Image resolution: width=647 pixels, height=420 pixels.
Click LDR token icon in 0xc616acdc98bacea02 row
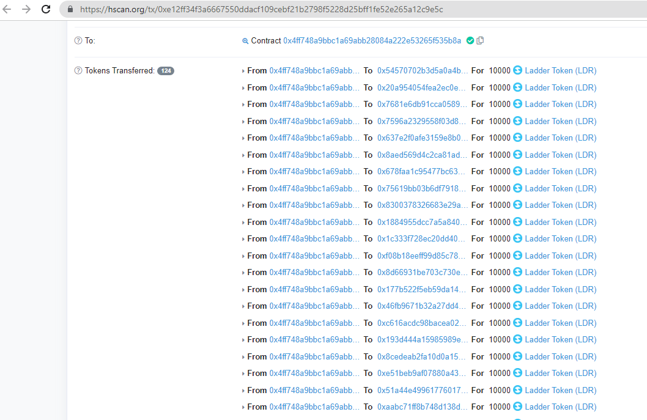click(x=517, y=323)
